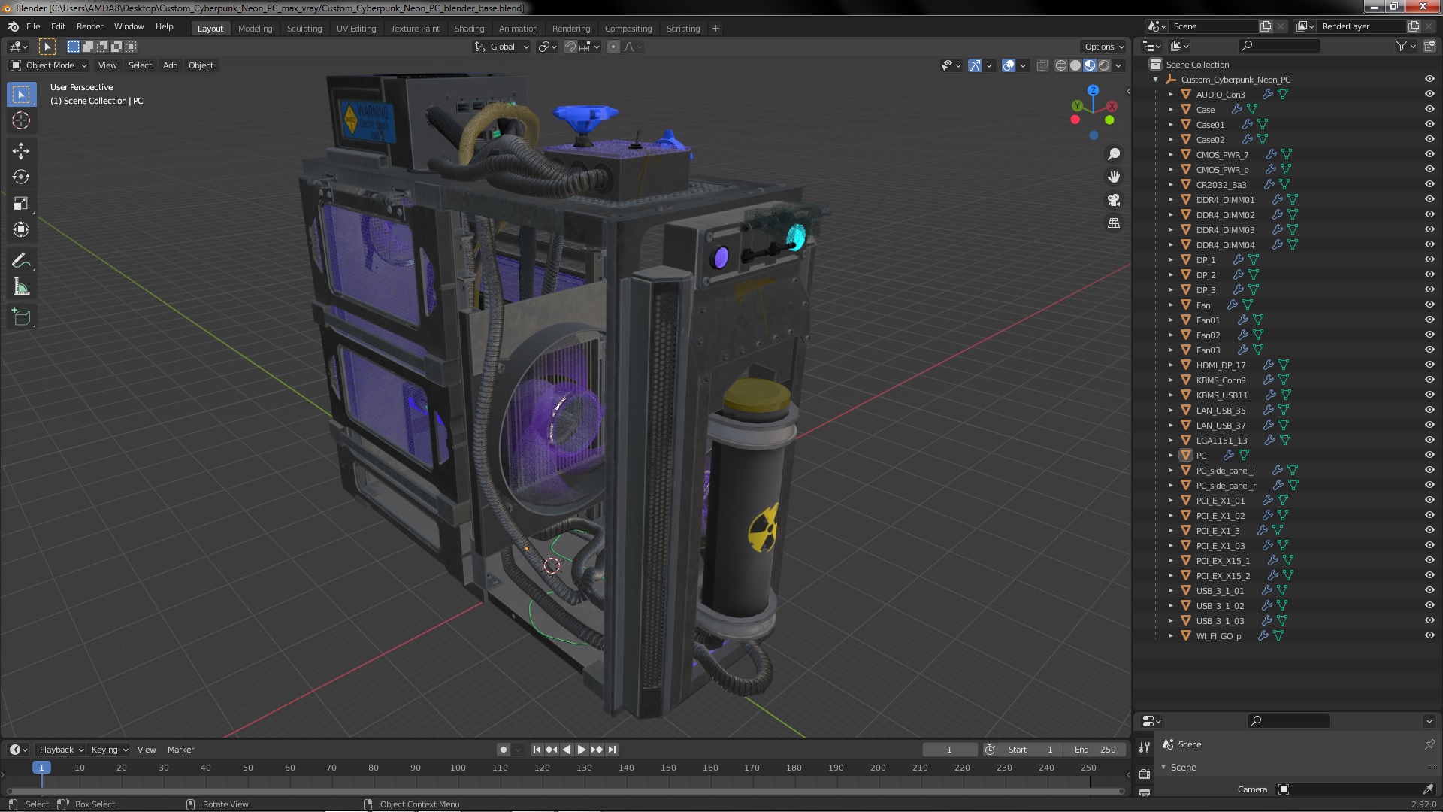Toggle visibility of the DDR4_DIMM01 object
Viewport: 1443px width, 812px height.
1429,200
